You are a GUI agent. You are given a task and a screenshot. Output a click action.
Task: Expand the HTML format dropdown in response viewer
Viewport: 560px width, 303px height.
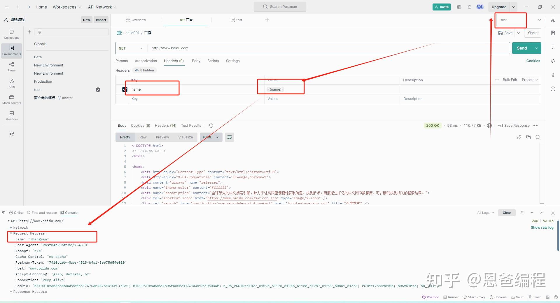point(217,137)
